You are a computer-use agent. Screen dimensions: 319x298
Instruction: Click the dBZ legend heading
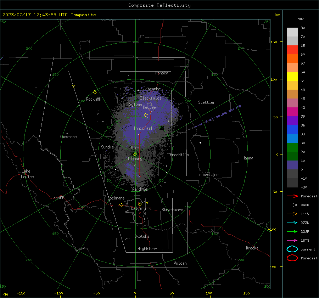301,19
